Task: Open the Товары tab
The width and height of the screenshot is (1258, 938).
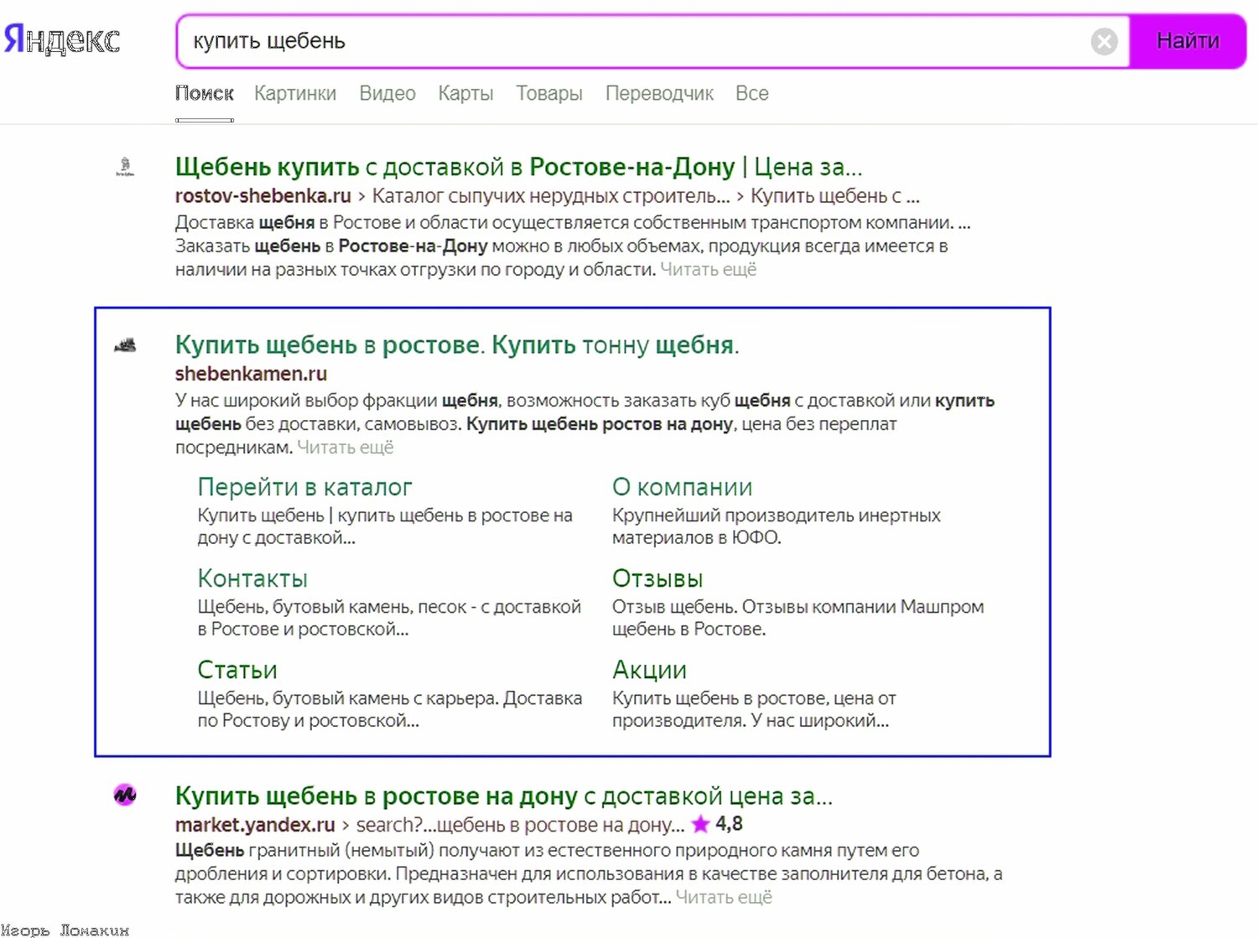Action: pyautogui.click(x=549, y=93)
